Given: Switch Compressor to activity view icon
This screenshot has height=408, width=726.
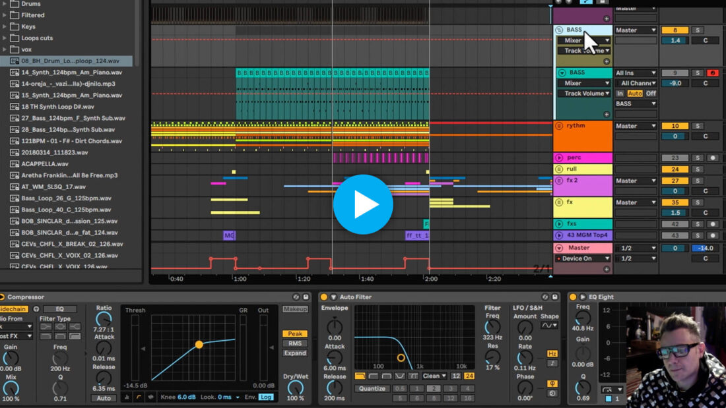Looking at the screenshot, I should [151, 397].
